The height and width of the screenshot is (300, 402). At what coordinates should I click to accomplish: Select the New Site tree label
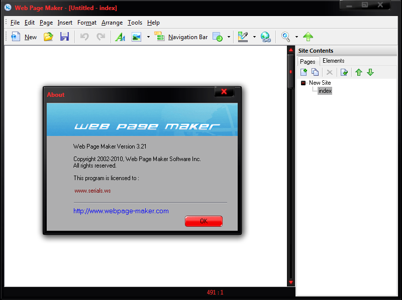(320, 83)
